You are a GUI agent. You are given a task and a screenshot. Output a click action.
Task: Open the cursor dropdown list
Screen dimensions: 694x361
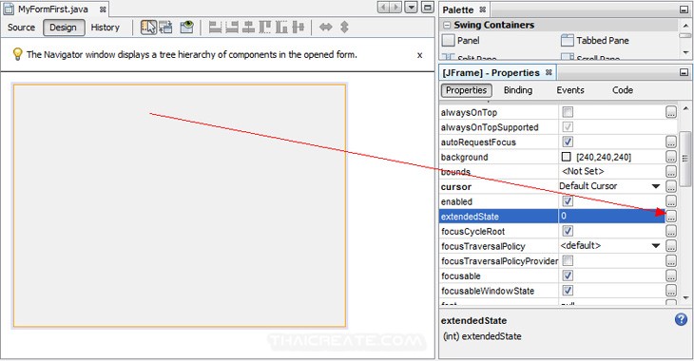(x=656, y=186)
